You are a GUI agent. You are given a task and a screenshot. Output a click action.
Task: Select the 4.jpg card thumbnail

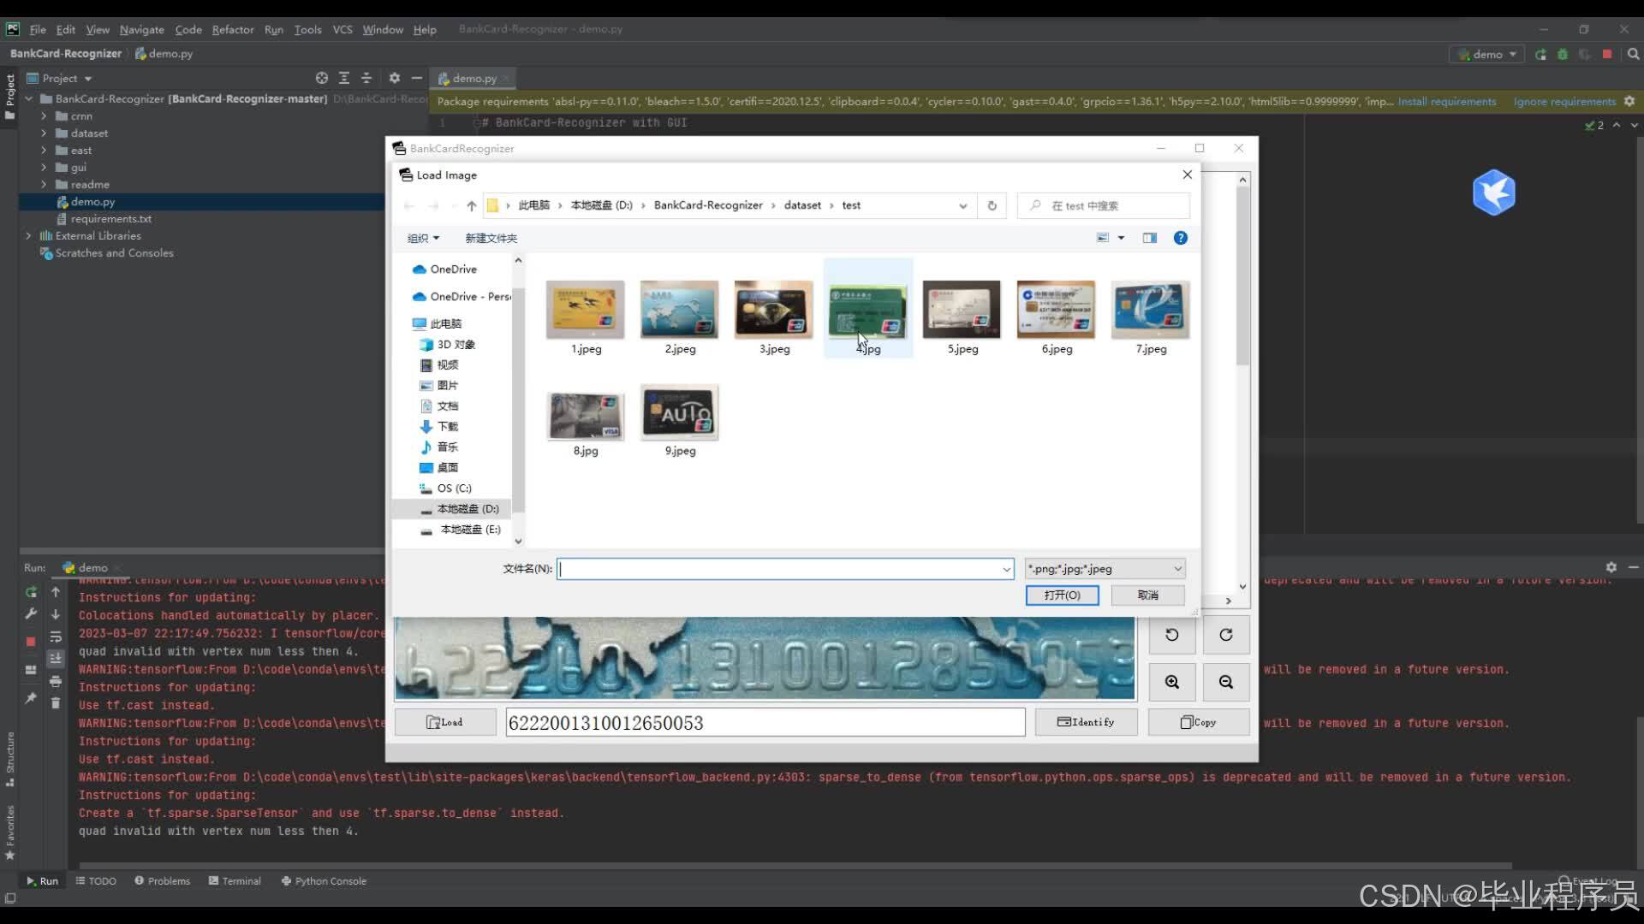point(867,310)
